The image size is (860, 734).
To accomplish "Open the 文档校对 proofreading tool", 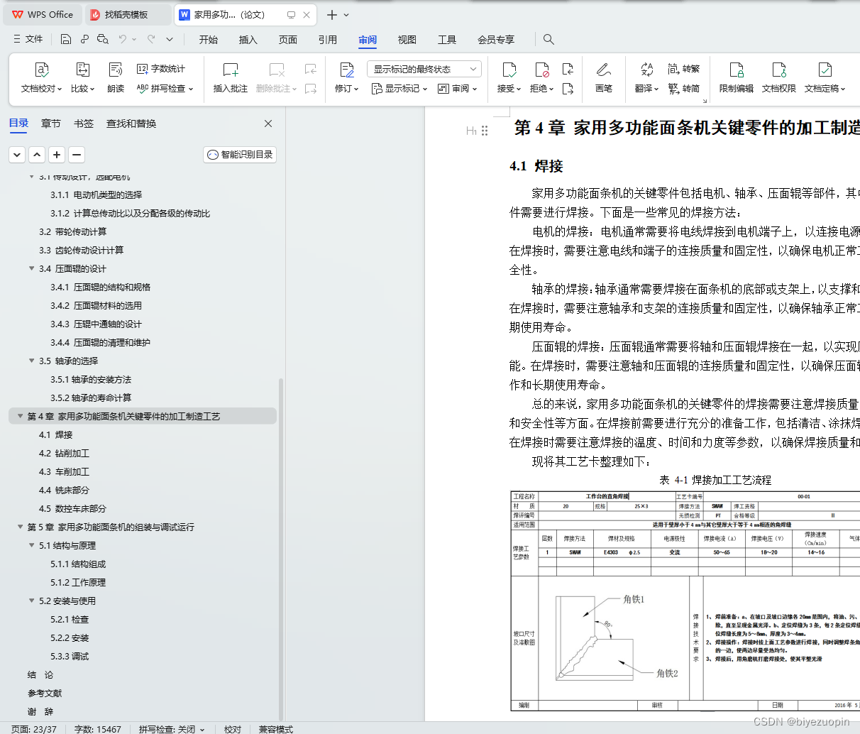I will [x=41, y=78].
